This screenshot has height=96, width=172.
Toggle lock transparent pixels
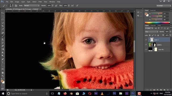[150, 35]
